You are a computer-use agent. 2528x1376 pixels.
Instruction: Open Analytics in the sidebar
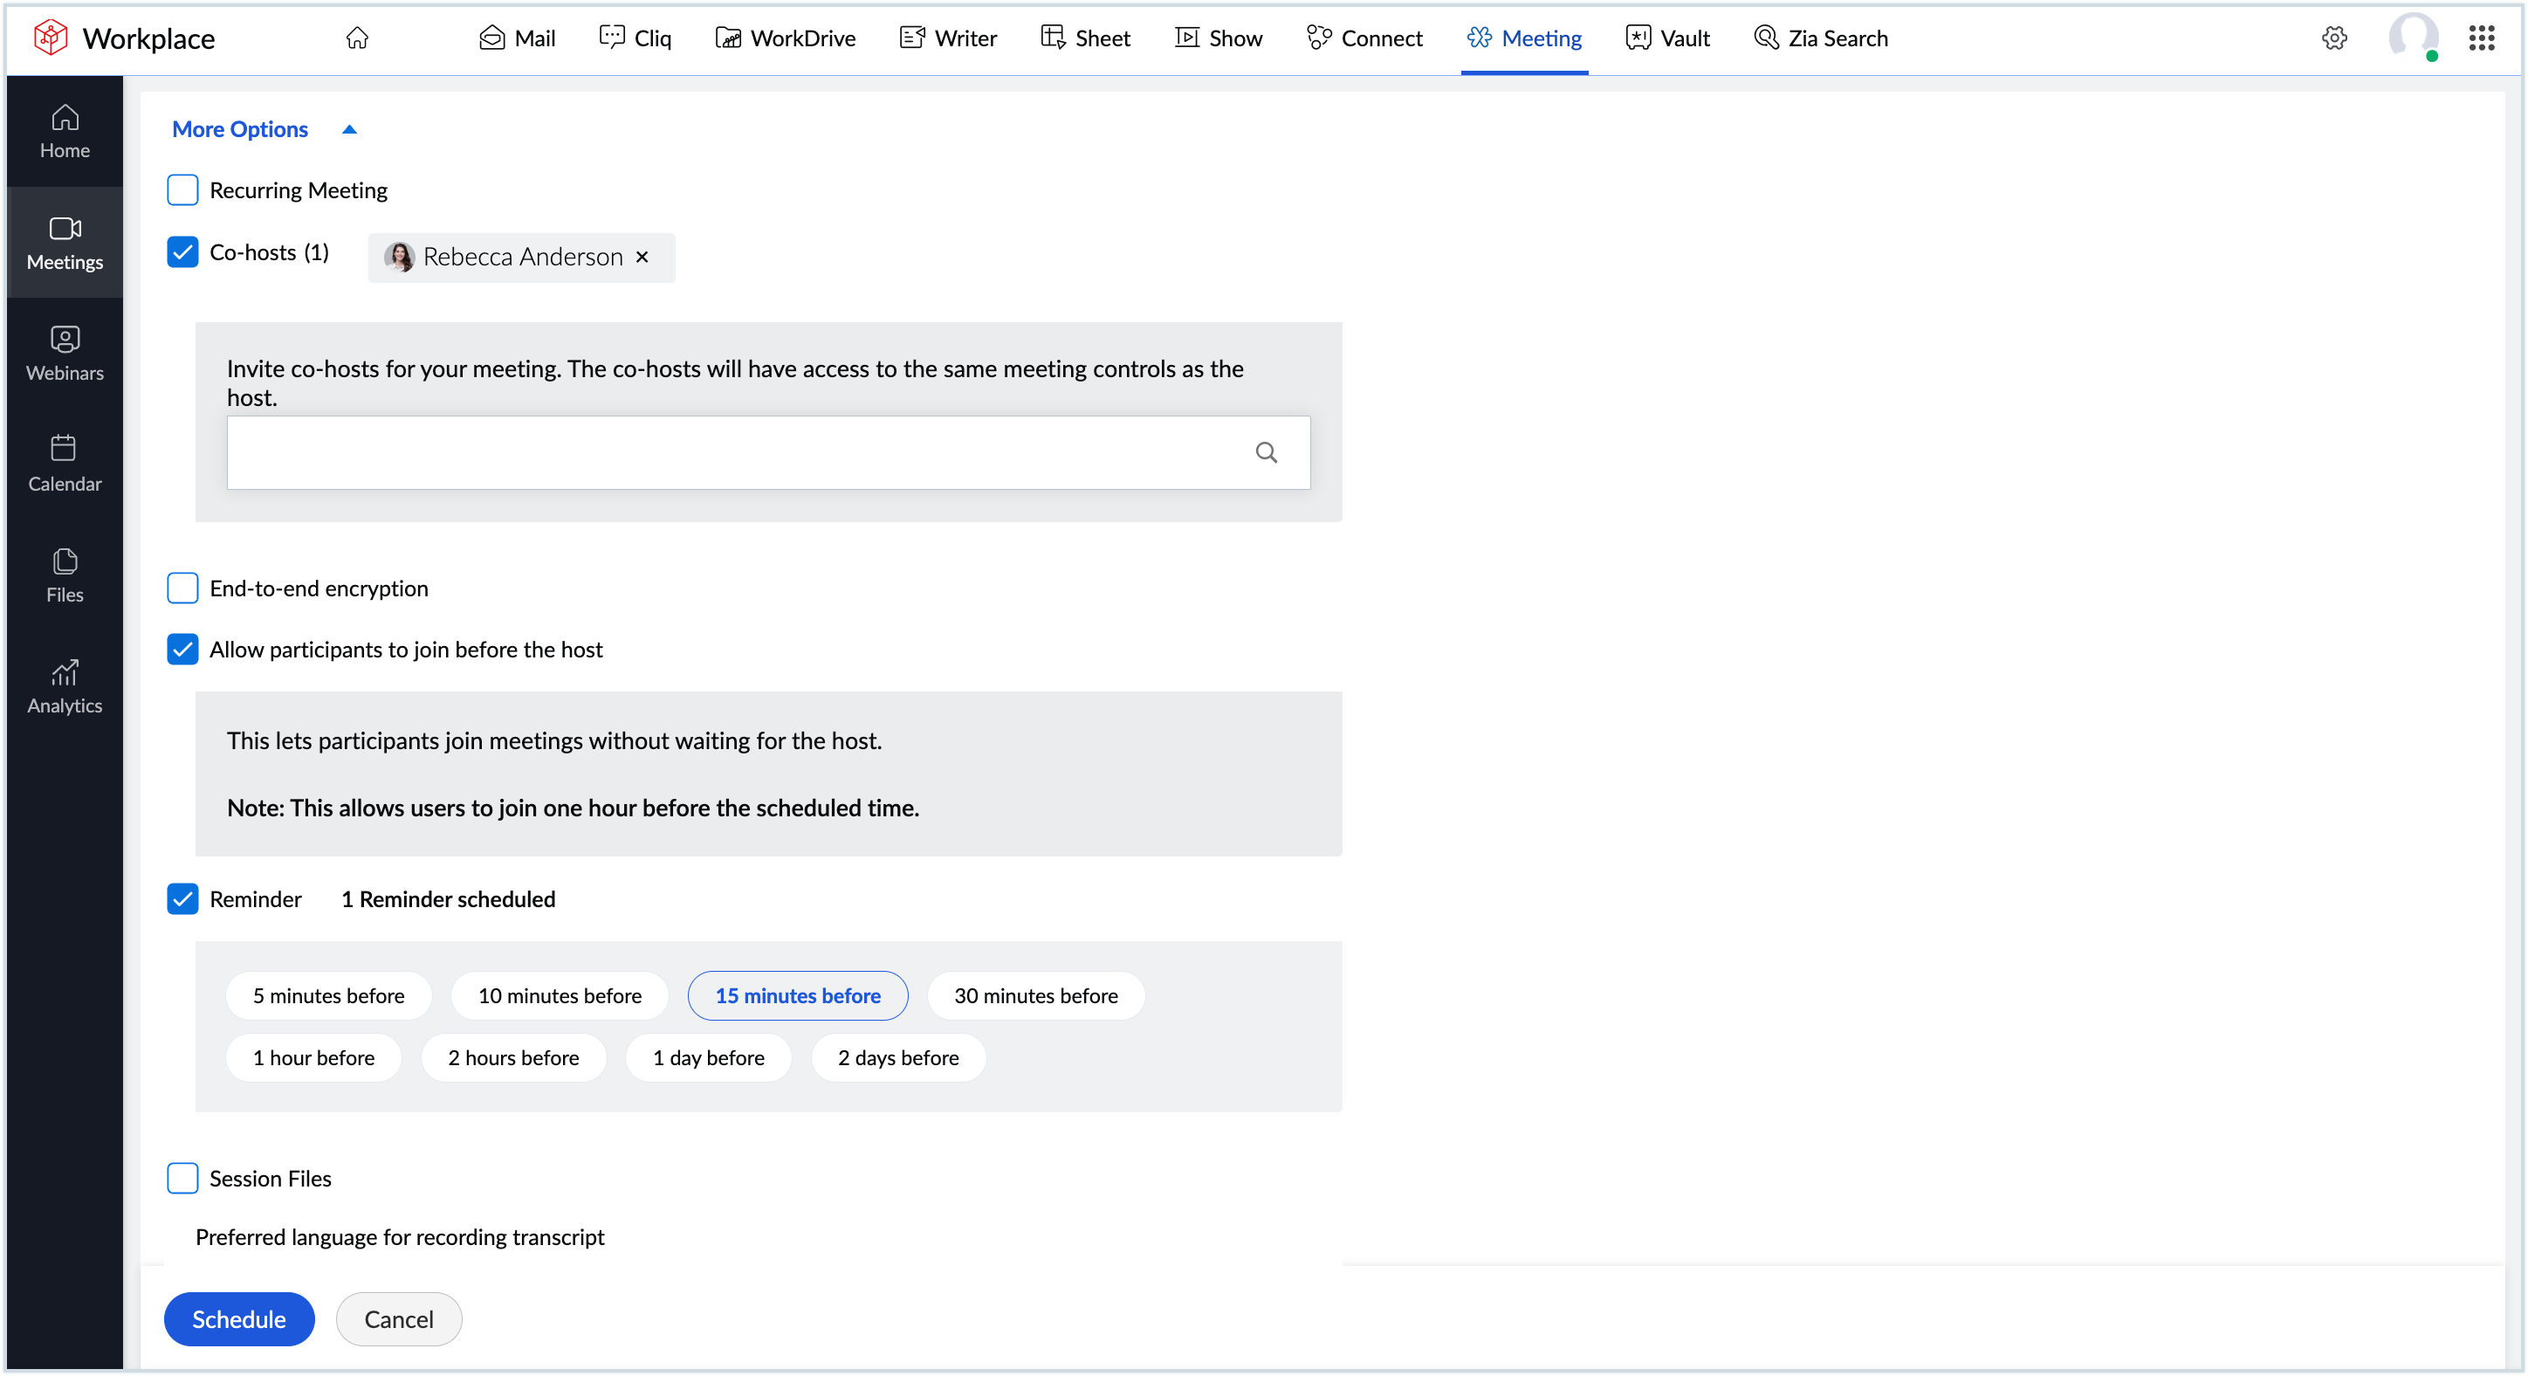point(65,685)
